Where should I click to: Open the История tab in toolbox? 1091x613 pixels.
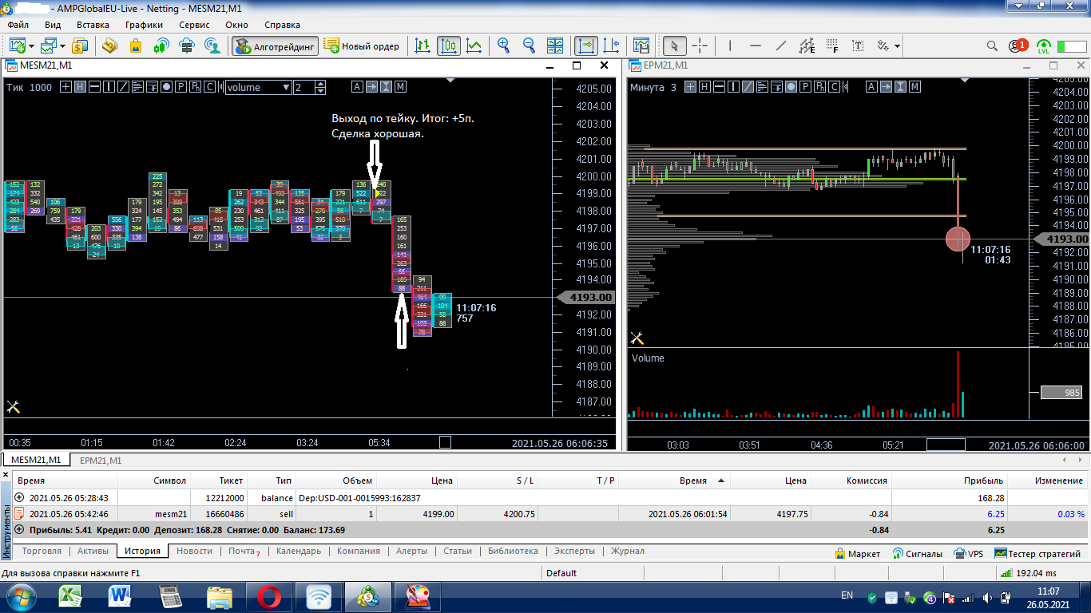(x=142, y=552)
